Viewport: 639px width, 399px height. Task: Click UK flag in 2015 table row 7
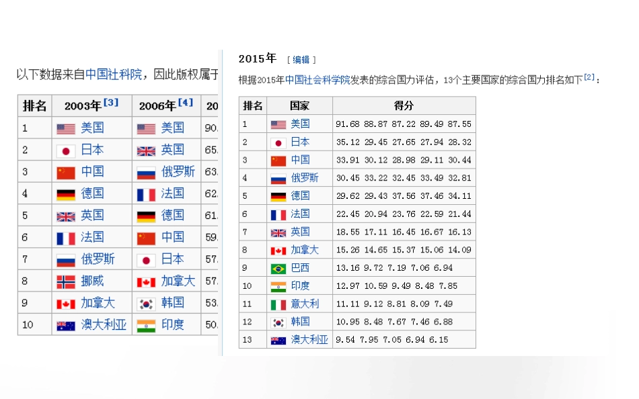(278, 233)
